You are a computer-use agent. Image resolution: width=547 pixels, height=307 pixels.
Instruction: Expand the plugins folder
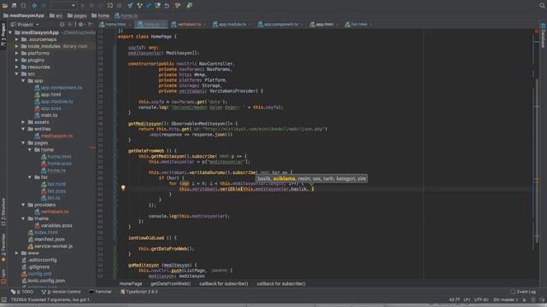point(17,61)
